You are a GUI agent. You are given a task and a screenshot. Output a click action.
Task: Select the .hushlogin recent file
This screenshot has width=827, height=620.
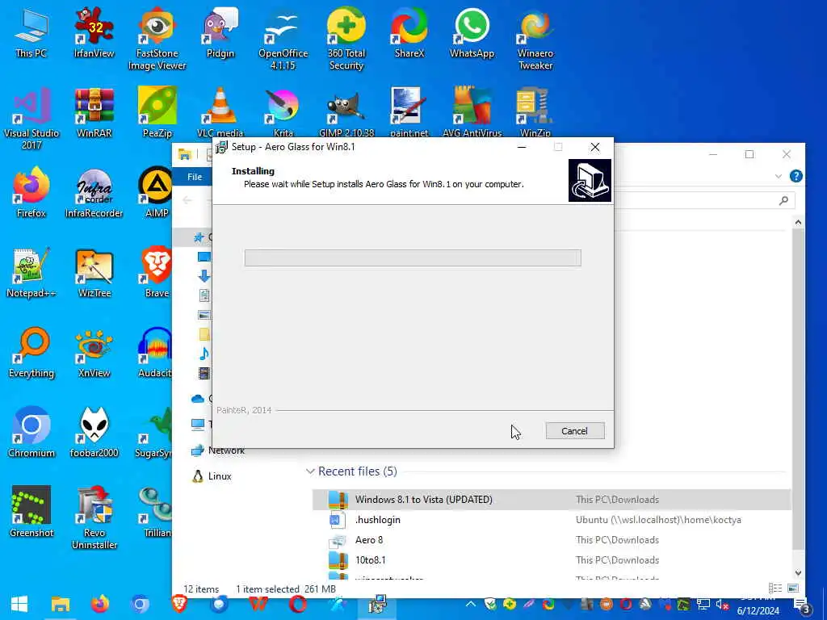[x=551, y=520]
